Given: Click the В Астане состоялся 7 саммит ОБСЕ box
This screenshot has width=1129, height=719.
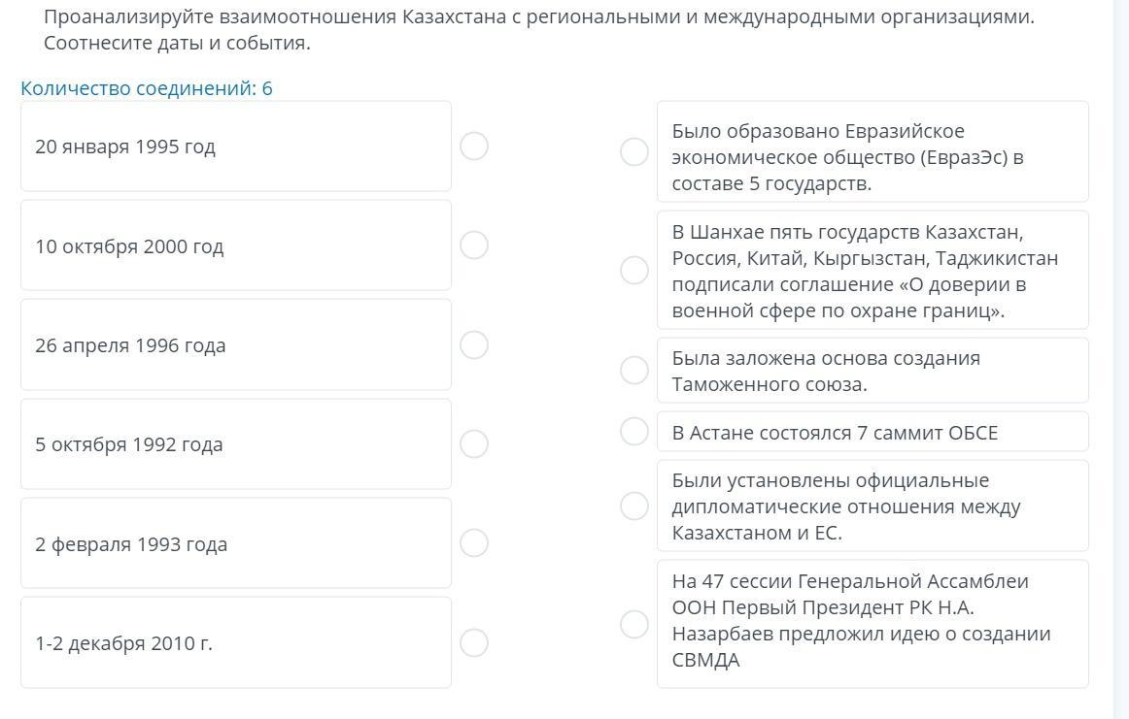Looking at the screenshot, I should tap(872, 432).
